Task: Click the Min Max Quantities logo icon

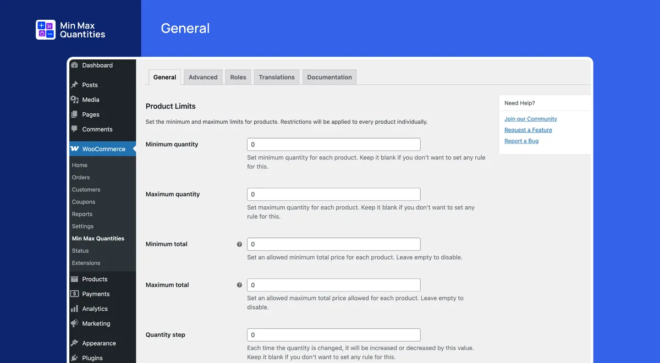Action: click(x=46, y=30)
